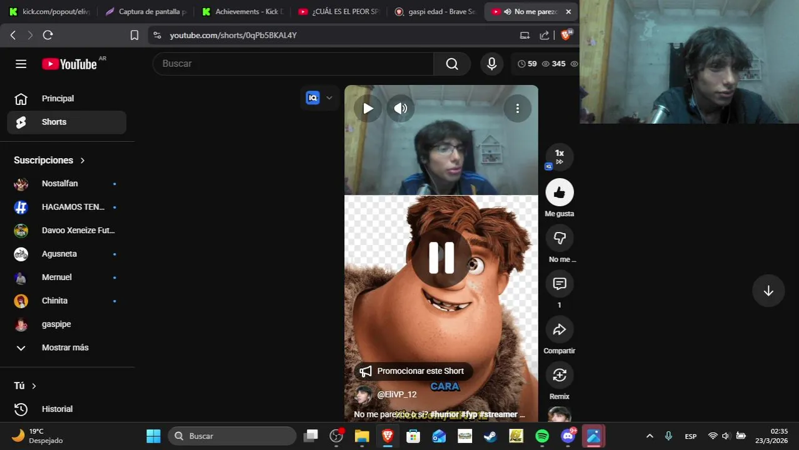Mute the Short volume speaker icon
The image size is (799, 450).
click(x=400, y=108)
